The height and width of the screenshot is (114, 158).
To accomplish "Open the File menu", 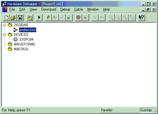I will [12, 9].
